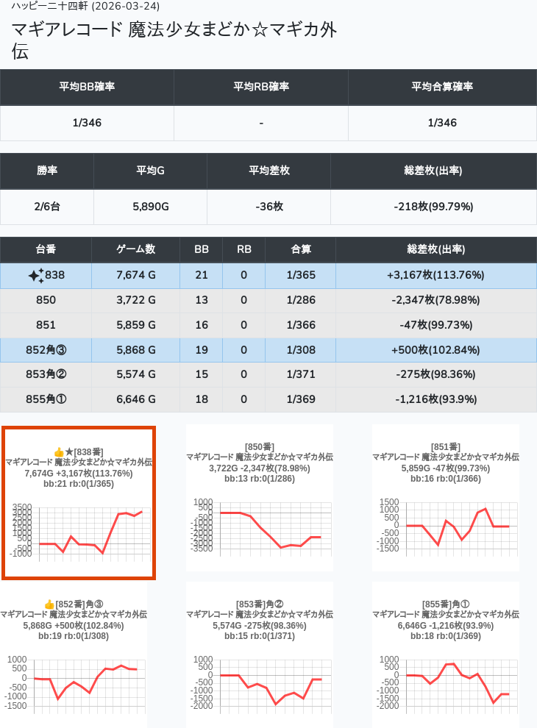Click the RB column header in machine table

tap(243, 249)
